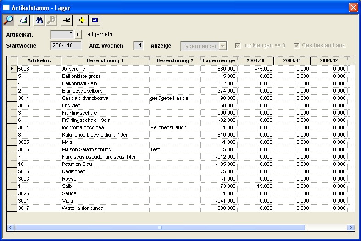Click the Artikelkat. input field
The image size is (361, 241).
(x=62, y=34)
